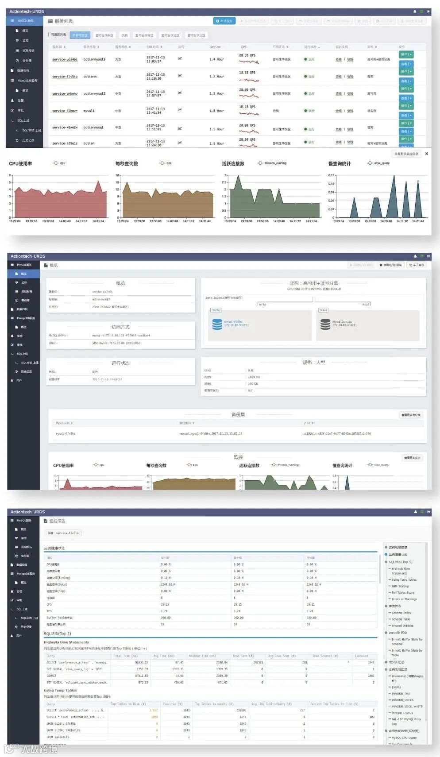The image size is (440, 757).
Task: Toggle slow_query legend in overview window
Action: click(x=378, y=465)
